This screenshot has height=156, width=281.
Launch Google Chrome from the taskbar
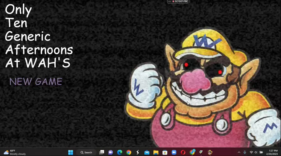click(x=129, y=153)
